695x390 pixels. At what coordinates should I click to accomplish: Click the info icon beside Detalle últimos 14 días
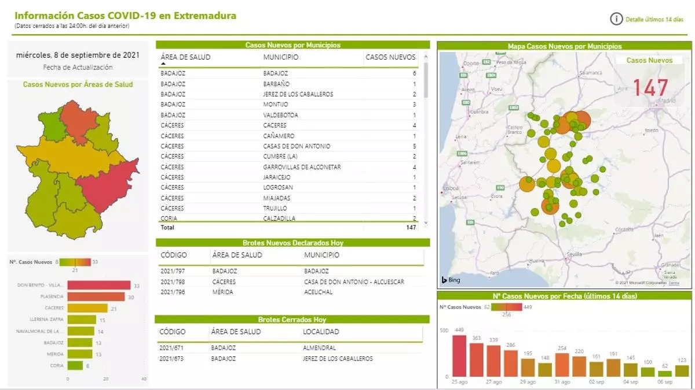click(x=616, y=19)
